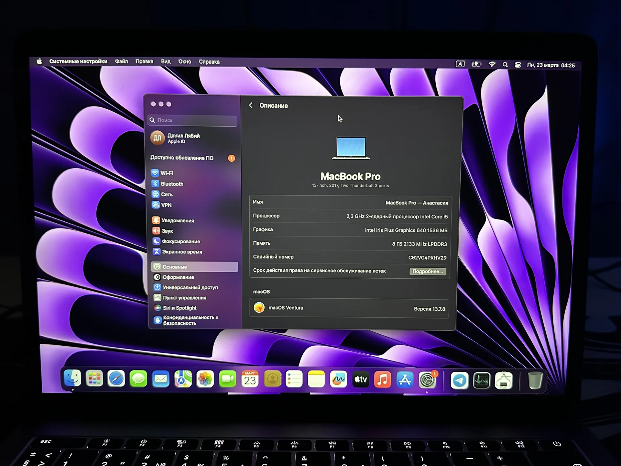Image resolution: width=621 pixels, height=466 pixels.
Task: Open the Справка menu
Action: [209, 61]
